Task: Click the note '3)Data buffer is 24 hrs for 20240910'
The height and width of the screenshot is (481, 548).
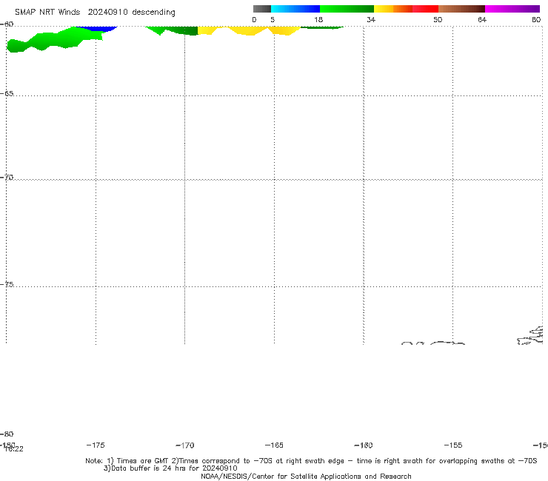Action: tap(170, 468)
